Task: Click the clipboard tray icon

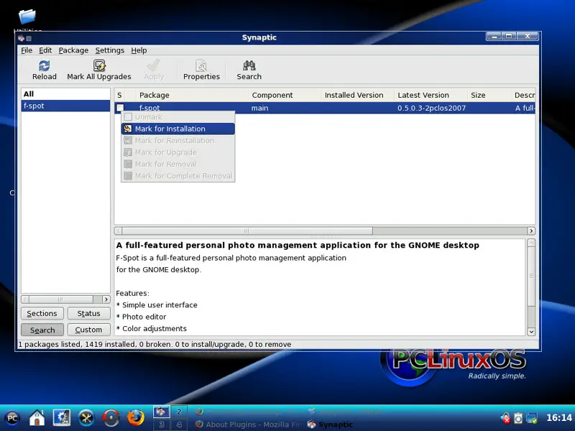Action: 518,418
